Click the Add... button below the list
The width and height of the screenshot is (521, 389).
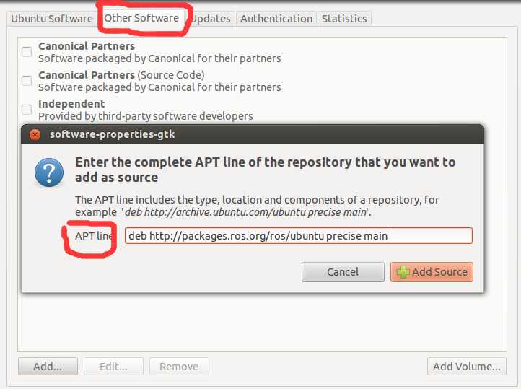(x=48, y=366)
